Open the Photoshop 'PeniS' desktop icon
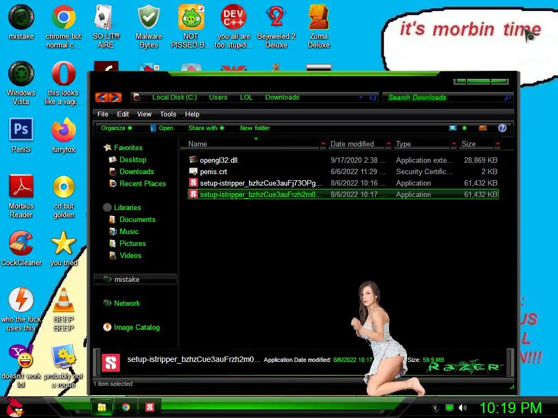 pos(21,135)
